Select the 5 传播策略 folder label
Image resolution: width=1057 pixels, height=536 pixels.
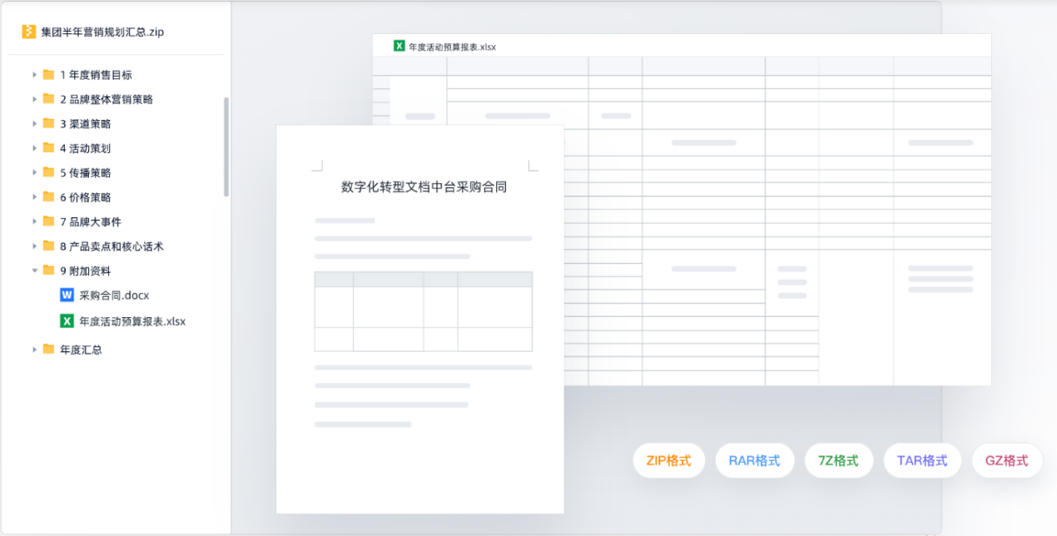click(x=85, y=173)
